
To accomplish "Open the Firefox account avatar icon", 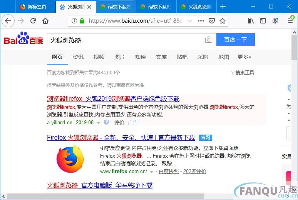I will [275, 21].
